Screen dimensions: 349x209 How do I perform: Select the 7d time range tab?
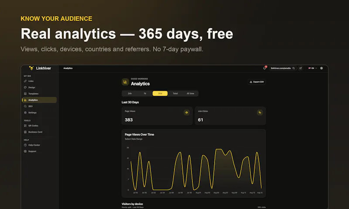click(145, 93)
